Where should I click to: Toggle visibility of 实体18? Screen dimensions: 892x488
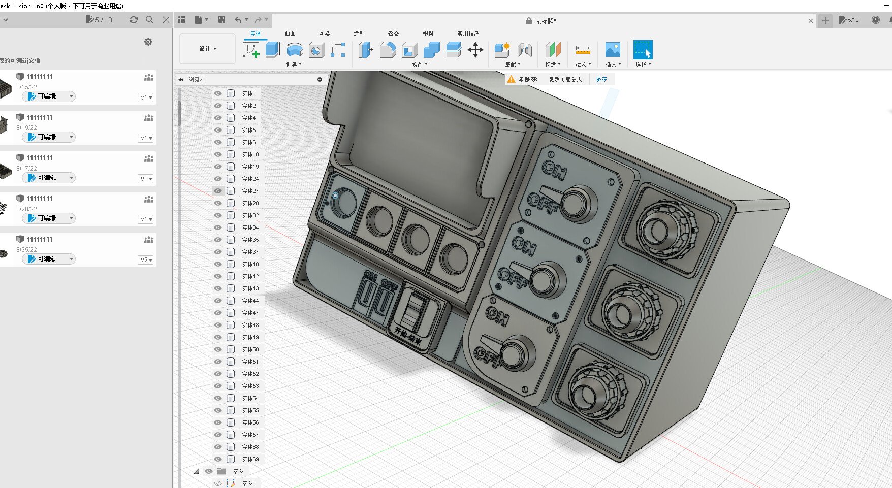[x=218, y=154]
